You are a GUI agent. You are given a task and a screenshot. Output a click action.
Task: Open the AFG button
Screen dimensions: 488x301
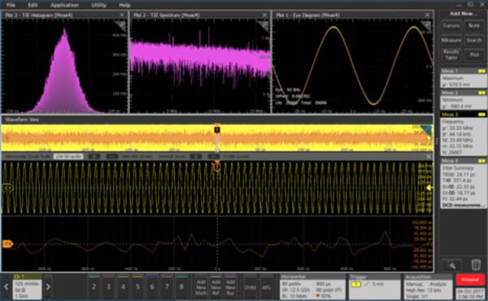tap(267, 286)
